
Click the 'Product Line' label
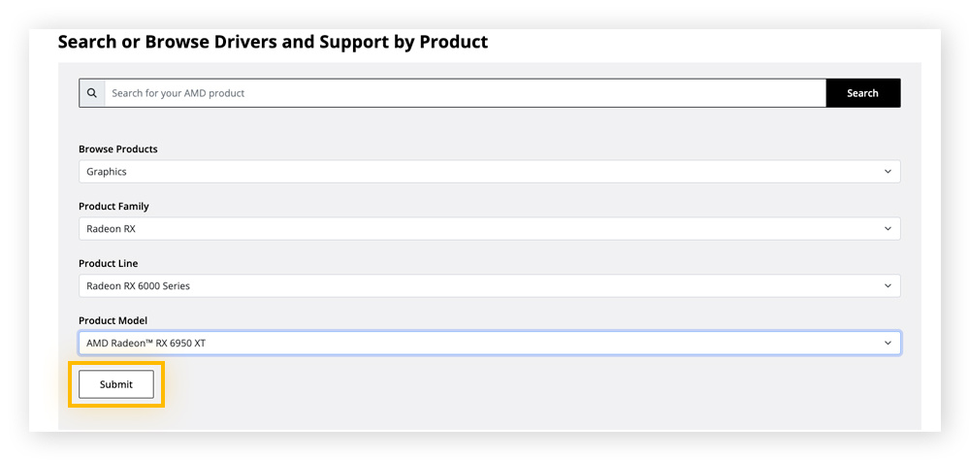pyautogui.click(x=109, y=264)
